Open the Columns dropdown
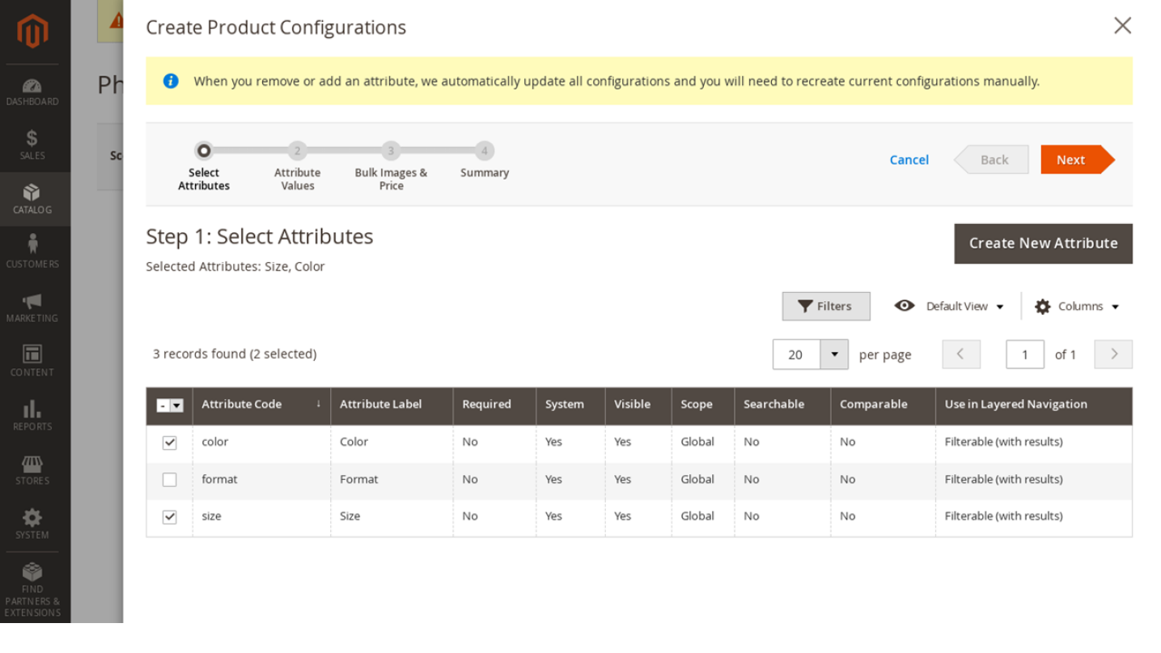The height and width of the screenshot is (653, 1161). point(1078,307)
